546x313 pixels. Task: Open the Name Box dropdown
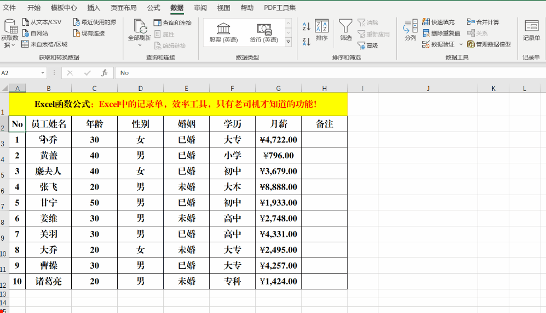click(43, 73)
